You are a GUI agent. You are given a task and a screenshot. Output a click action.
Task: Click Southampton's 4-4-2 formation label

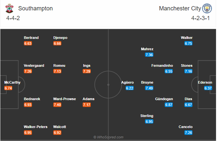tap(13, 18)
